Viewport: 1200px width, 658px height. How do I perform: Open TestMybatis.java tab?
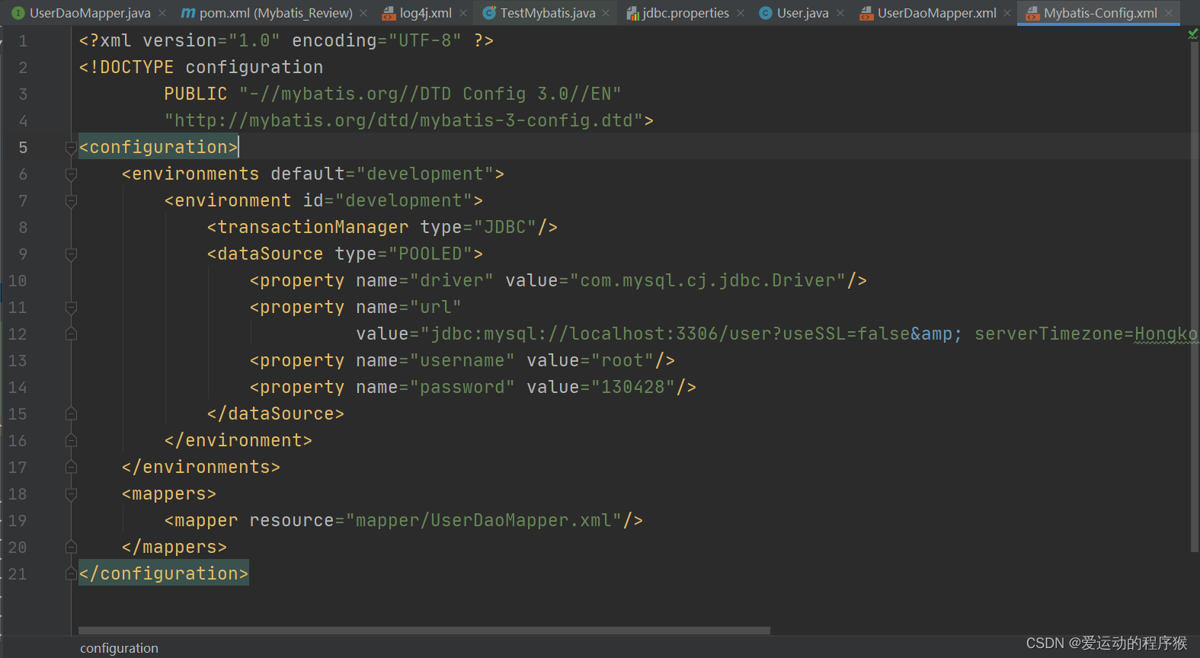pos(548,13)
